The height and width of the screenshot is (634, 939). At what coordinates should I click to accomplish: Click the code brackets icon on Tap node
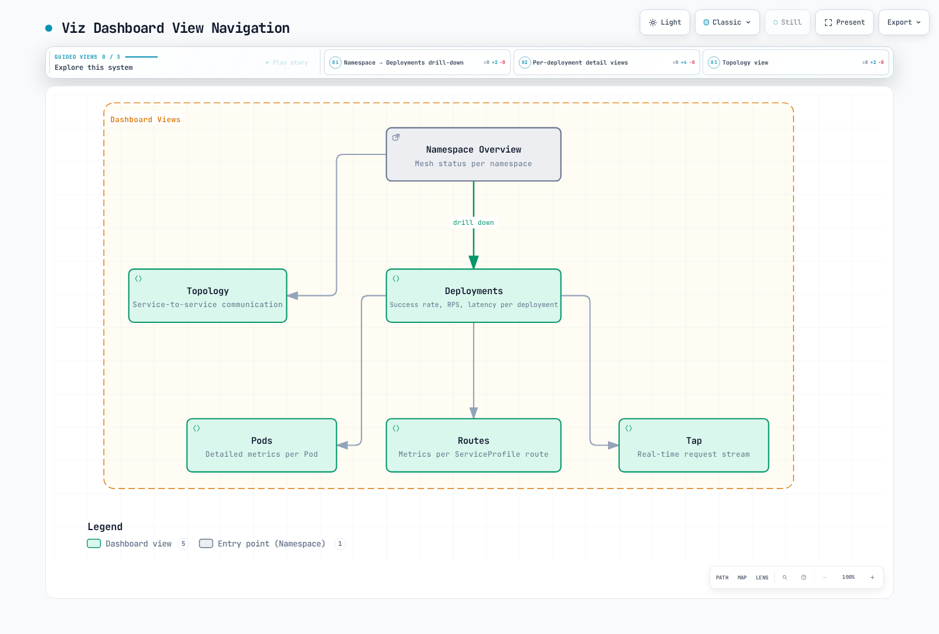[x=629, y=429]
